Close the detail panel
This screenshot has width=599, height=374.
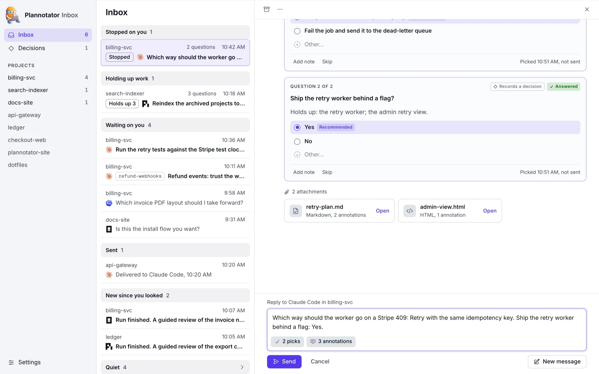(587, 9)
